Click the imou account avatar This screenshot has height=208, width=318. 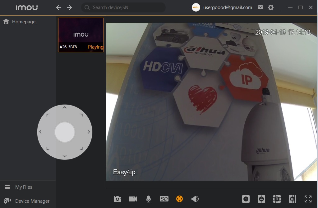[196, 7]
